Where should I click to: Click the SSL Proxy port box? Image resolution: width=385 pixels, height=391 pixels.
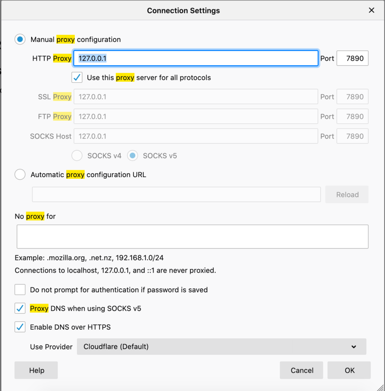352,97
